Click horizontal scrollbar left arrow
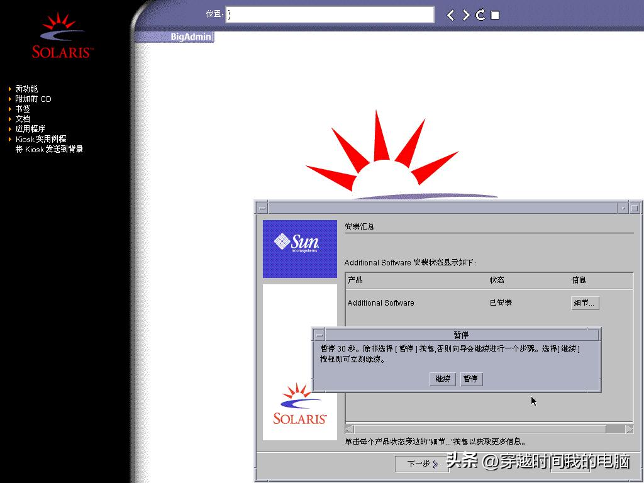The image size is (644, 483). coord(350,429)
